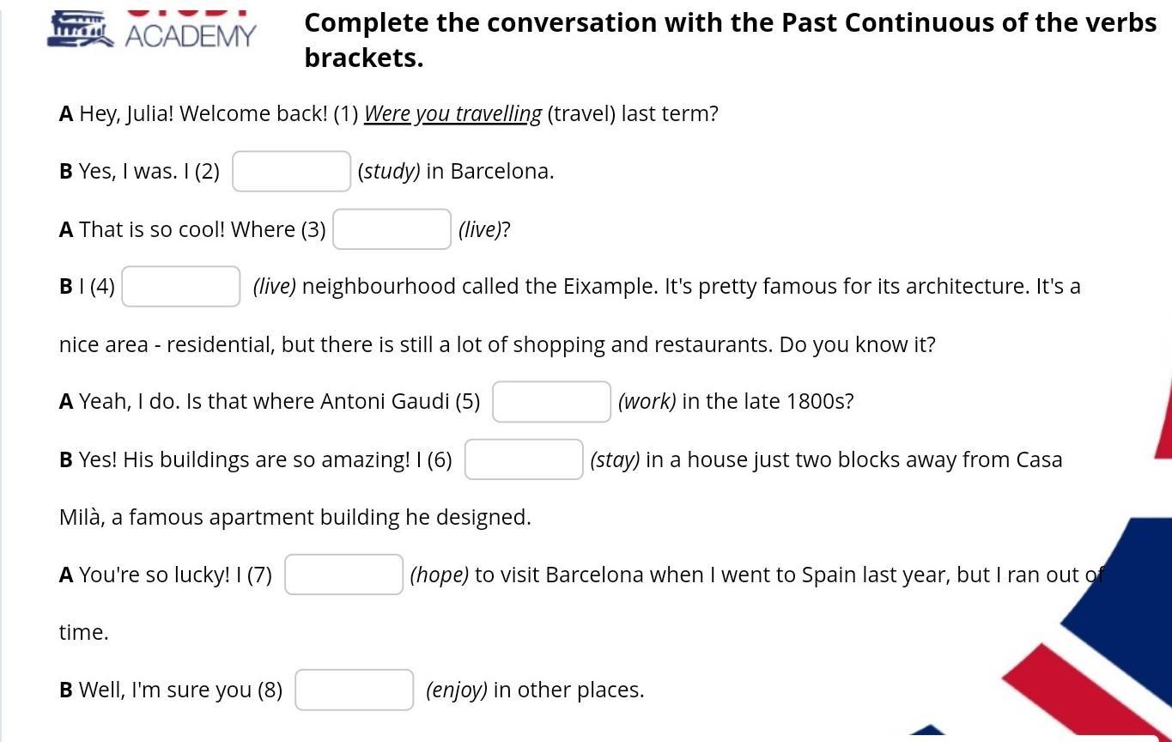Click blank 2 input before (study)
Viewport: 1172px width, 742px height.
click(x=292, y=172)
